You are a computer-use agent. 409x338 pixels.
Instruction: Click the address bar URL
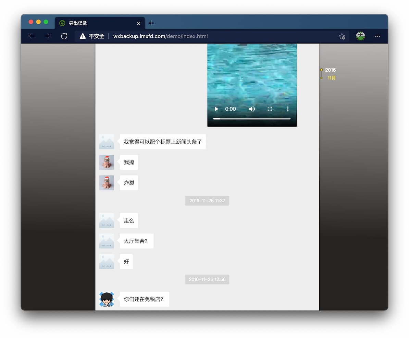click(x=160, y=36)
